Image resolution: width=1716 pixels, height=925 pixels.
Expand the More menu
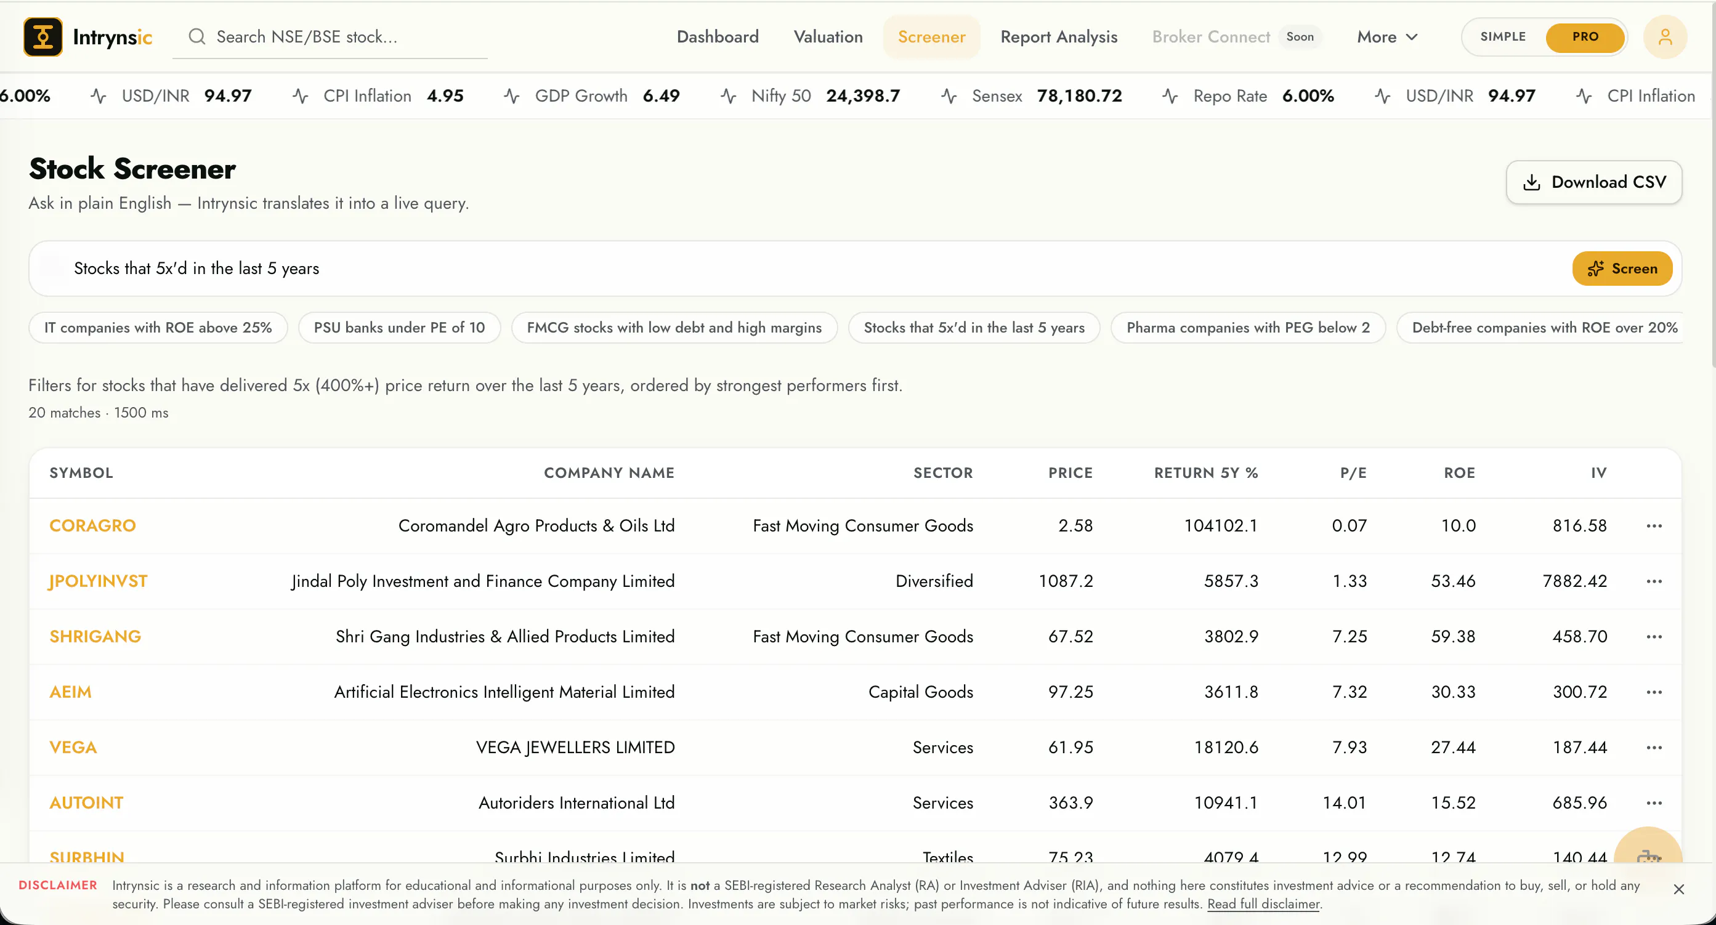1387,36
